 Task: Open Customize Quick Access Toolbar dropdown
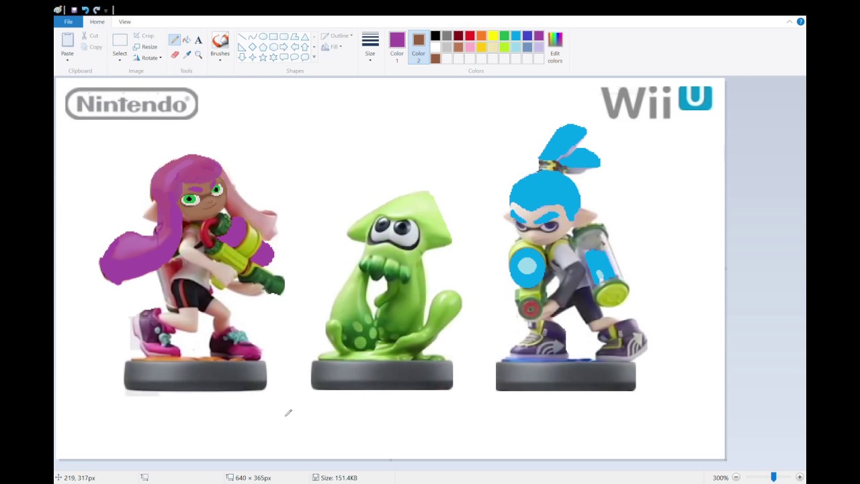coord(106,11)
